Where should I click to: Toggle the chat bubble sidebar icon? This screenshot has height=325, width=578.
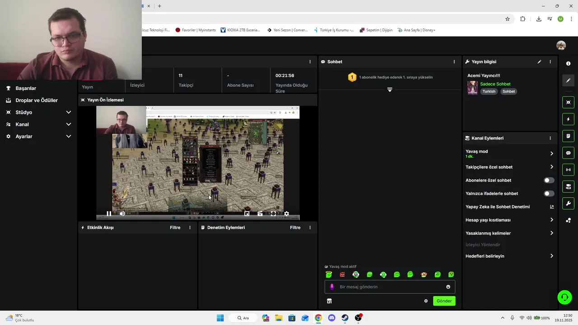(568, 153)
